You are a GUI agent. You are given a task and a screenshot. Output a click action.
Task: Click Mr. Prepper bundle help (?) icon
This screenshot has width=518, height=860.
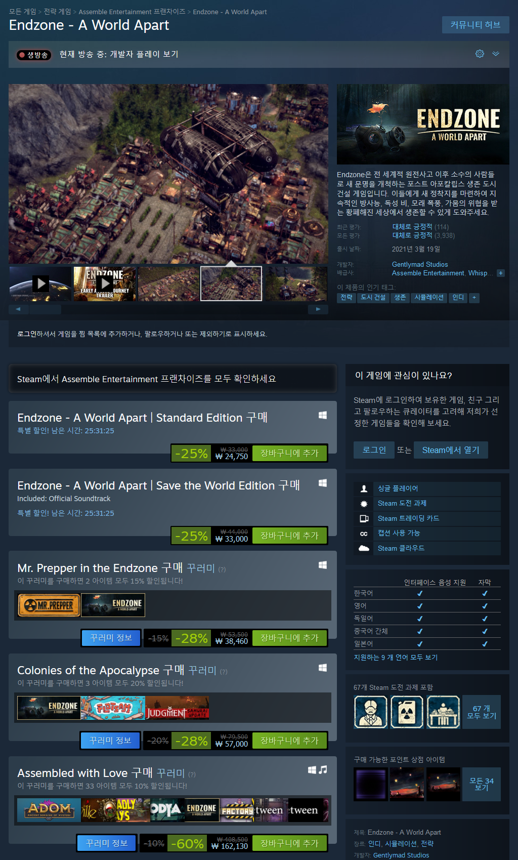pyautogui.click(x=222, y=569)
